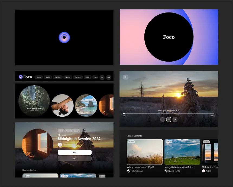Open the cabin window circle in carousel
The image size is (233, 187).
106,105
